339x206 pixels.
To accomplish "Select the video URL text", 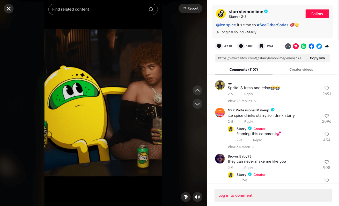I will pos(261,58).
